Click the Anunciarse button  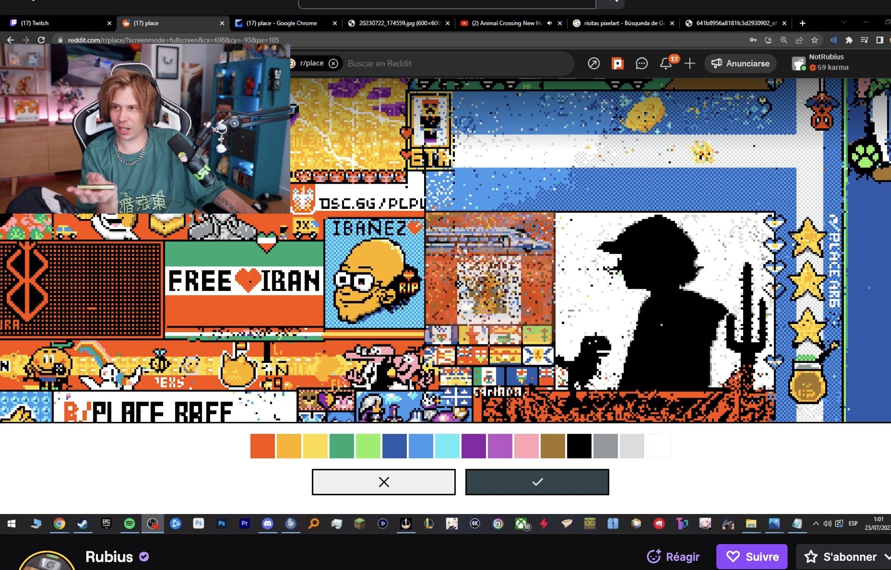(740, 63)
